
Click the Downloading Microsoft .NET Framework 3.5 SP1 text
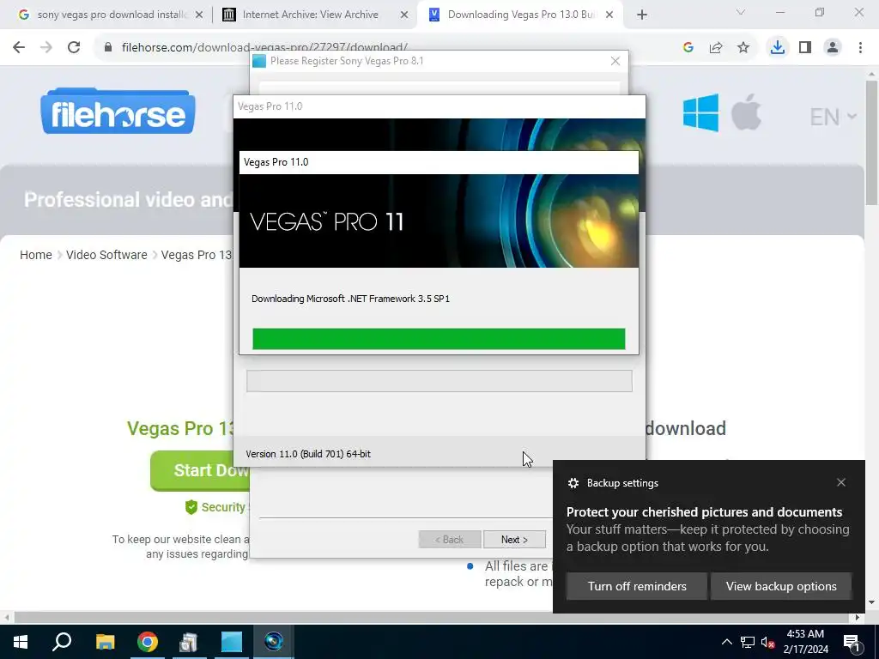pyautogui.click(x=350, y=299)
